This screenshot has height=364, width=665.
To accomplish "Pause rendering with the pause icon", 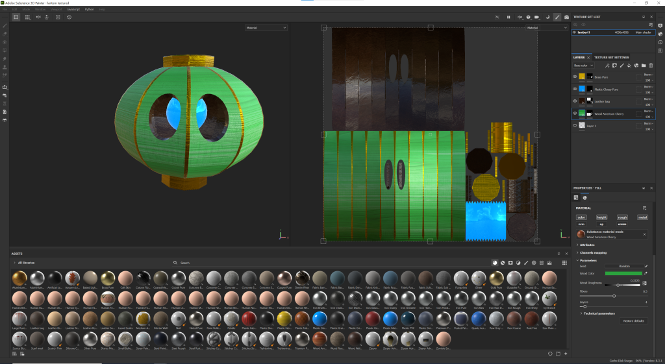I will 508,17.
